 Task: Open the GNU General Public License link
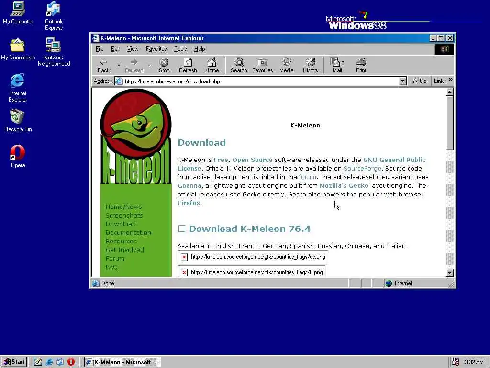pyautogui.click(x=394, y=160)
